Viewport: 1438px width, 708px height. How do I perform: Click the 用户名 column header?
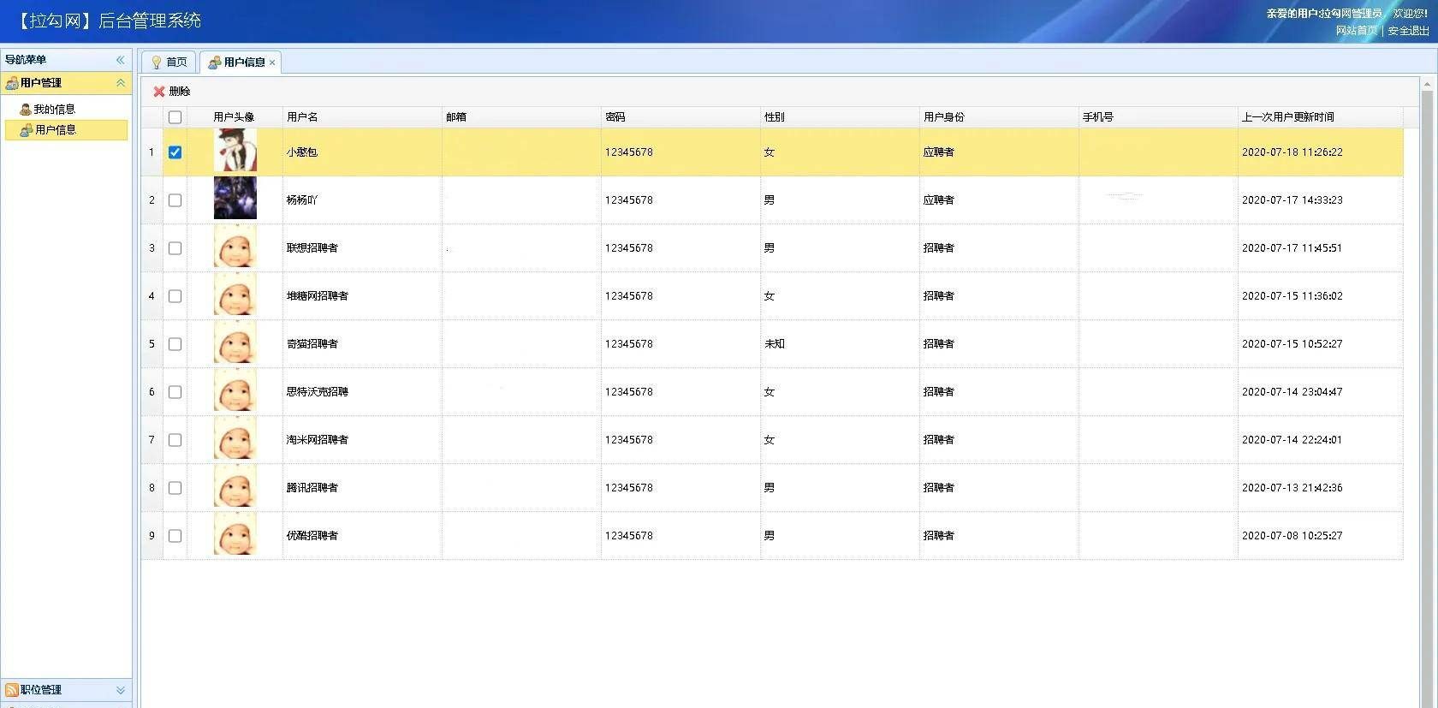(x=362, y=117)
